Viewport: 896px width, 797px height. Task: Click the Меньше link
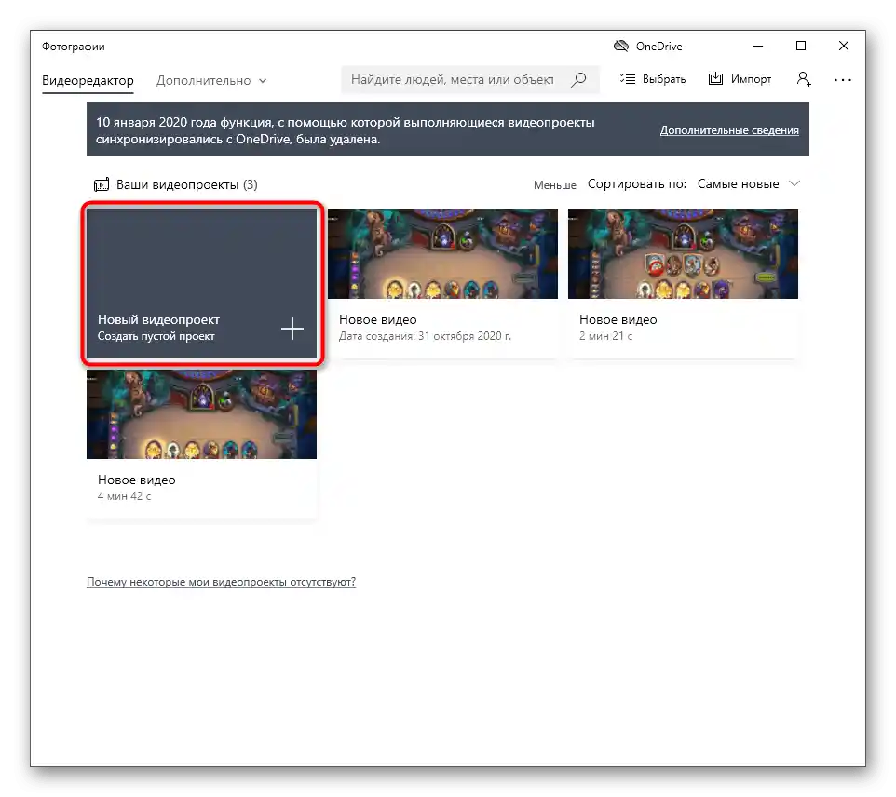point(554,185)
